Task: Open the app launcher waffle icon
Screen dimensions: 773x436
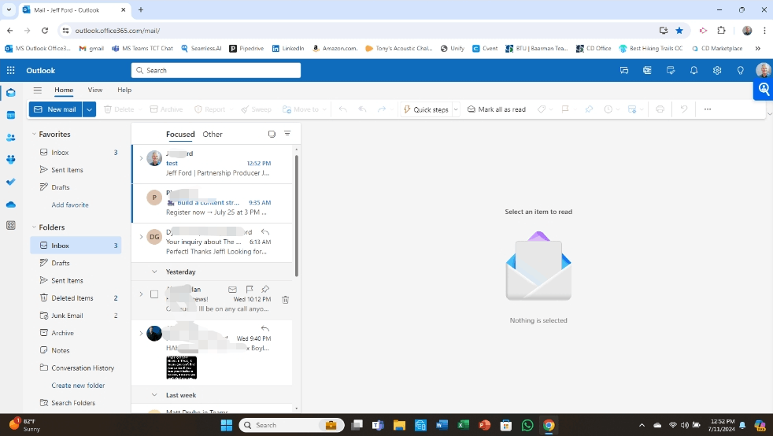Action: point(11,71)
